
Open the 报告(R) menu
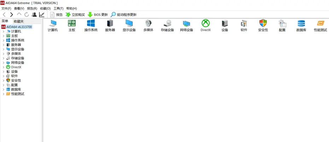[x=32, y=8]
